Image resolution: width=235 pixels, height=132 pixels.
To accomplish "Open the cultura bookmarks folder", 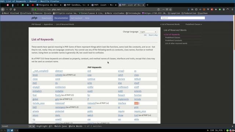I will (x=26, y=13).
